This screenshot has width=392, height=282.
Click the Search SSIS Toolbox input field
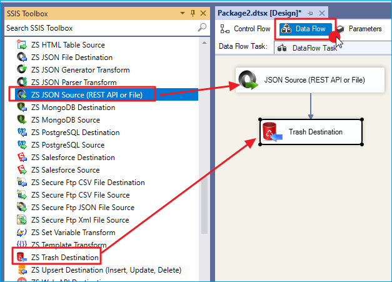[x=100, y=28]
